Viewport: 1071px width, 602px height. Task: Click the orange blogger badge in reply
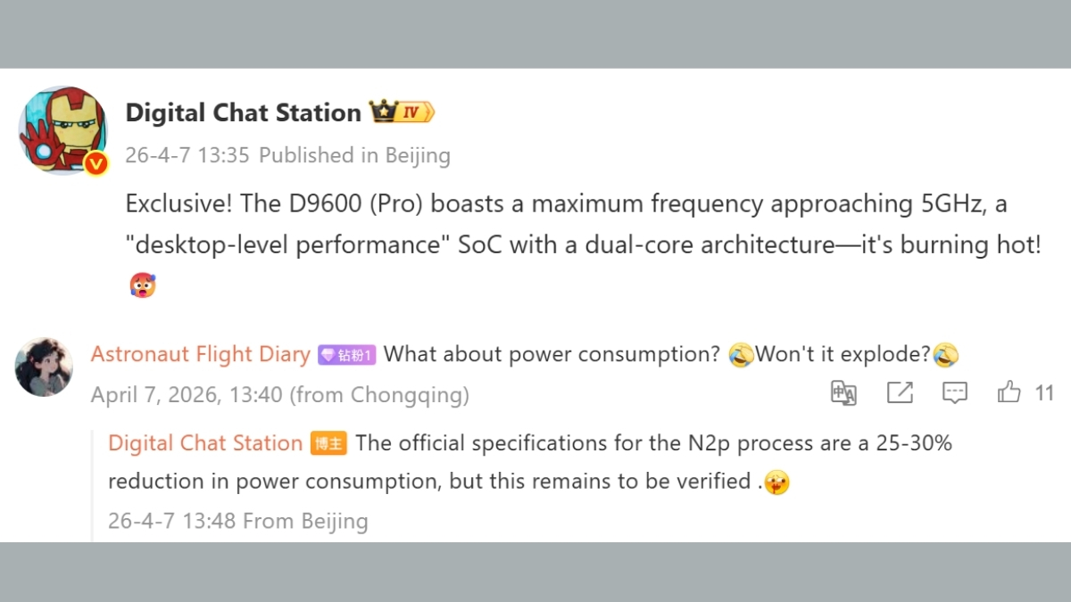328,443
